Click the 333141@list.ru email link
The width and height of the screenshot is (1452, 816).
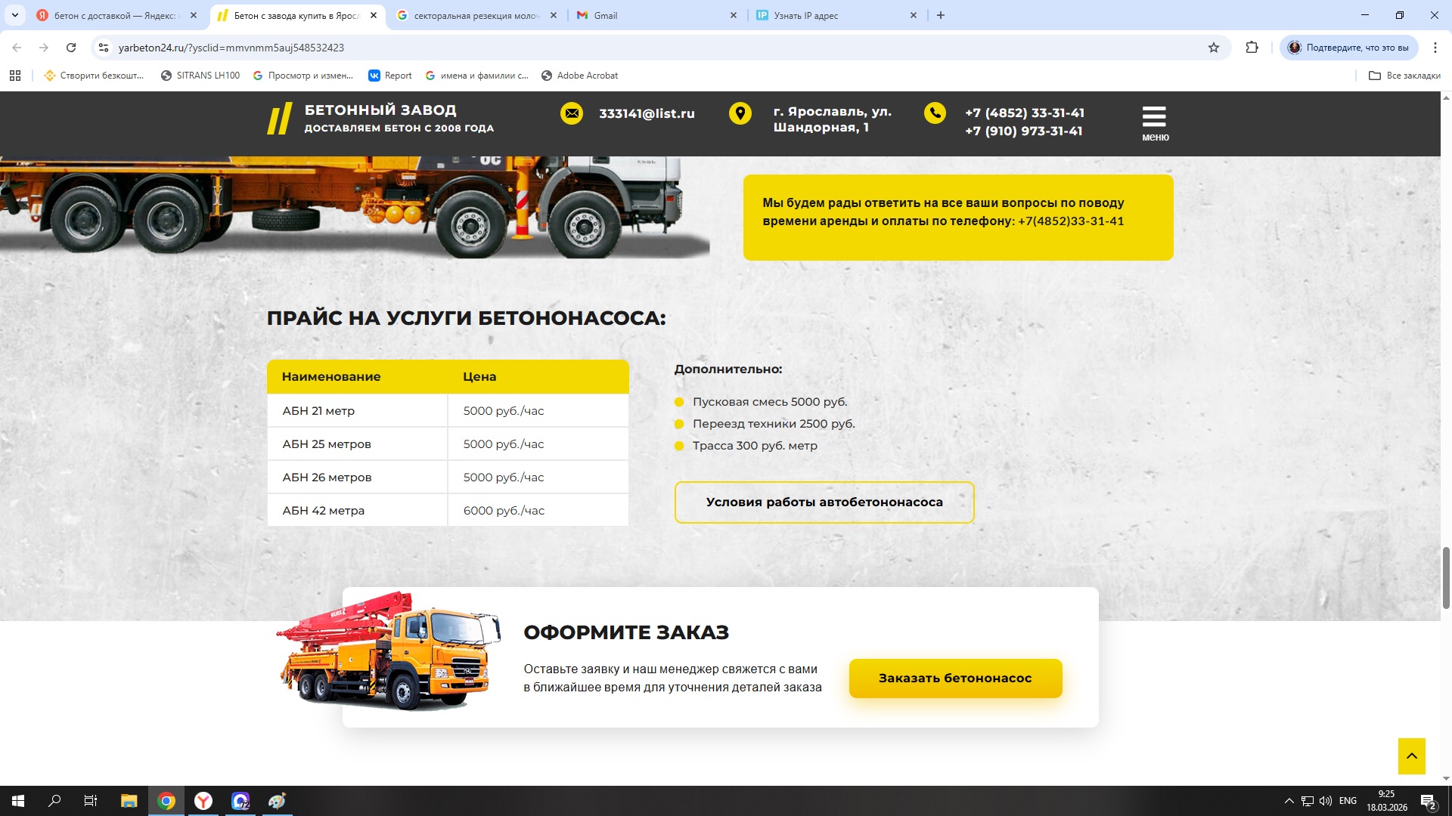[x=647, y=113]
